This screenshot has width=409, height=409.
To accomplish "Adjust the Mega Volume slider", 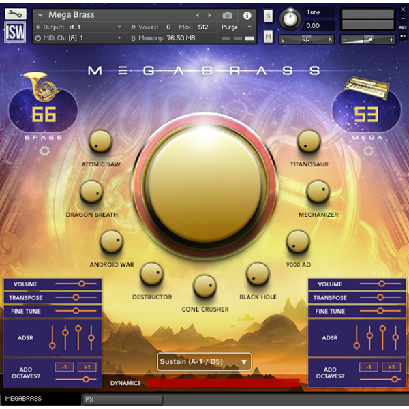I will click(x=380, y=284).
